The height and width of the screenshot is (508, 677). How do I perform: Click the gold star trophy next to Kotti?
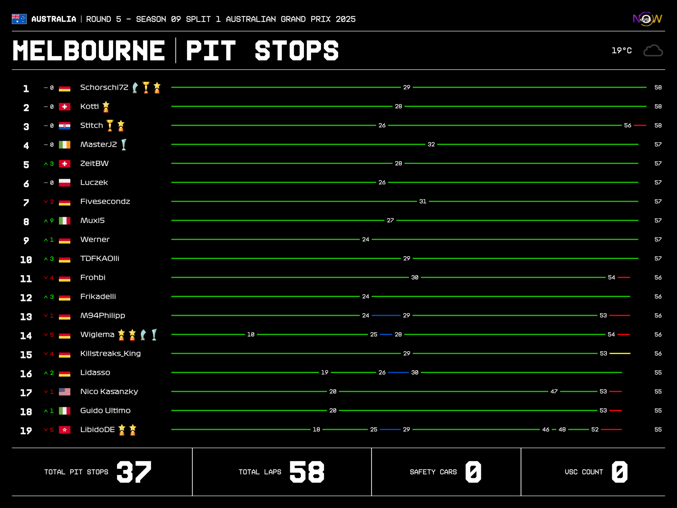[106, 106]
